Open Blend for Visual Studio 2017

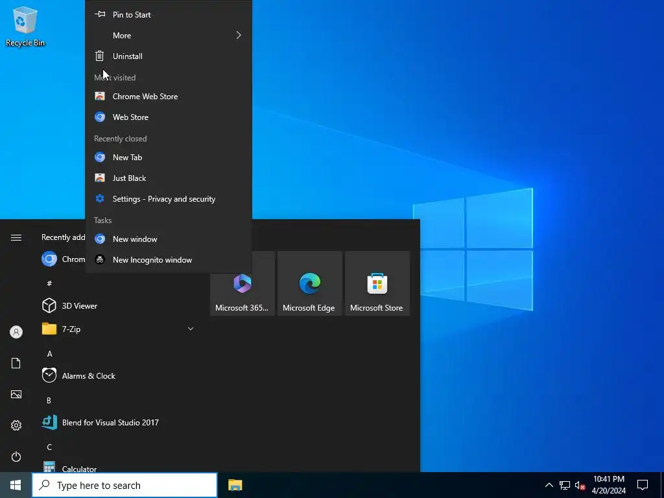tap(119, 422)
